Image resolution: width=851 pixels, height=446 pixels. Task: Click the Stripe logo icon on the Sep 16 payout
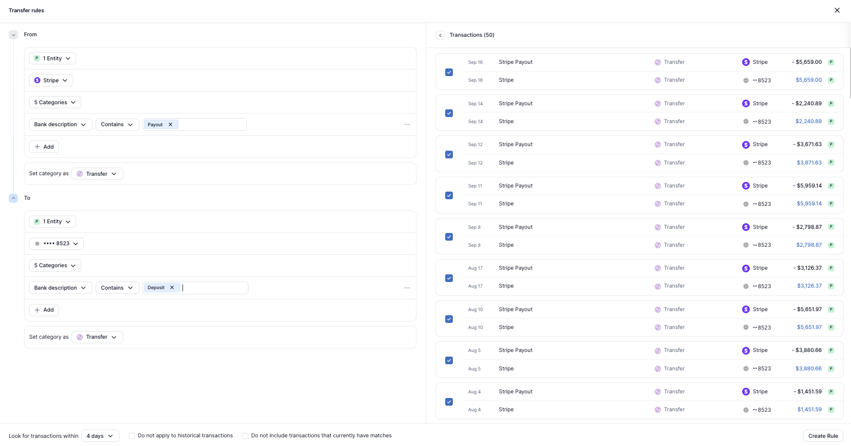(746, 62)
